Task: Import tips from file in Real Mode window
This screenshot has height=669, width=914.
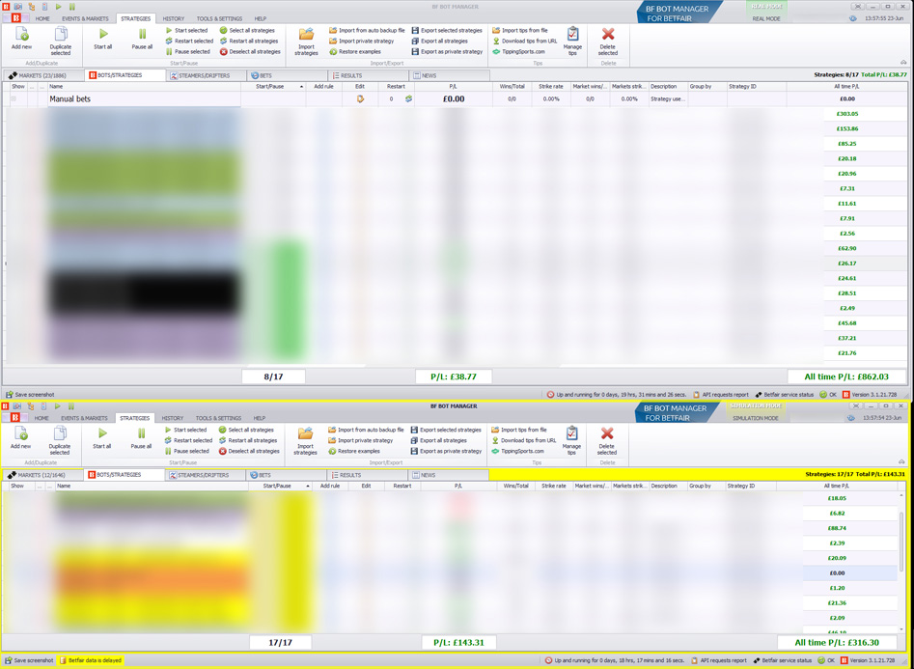Action: tap(520, 30)
